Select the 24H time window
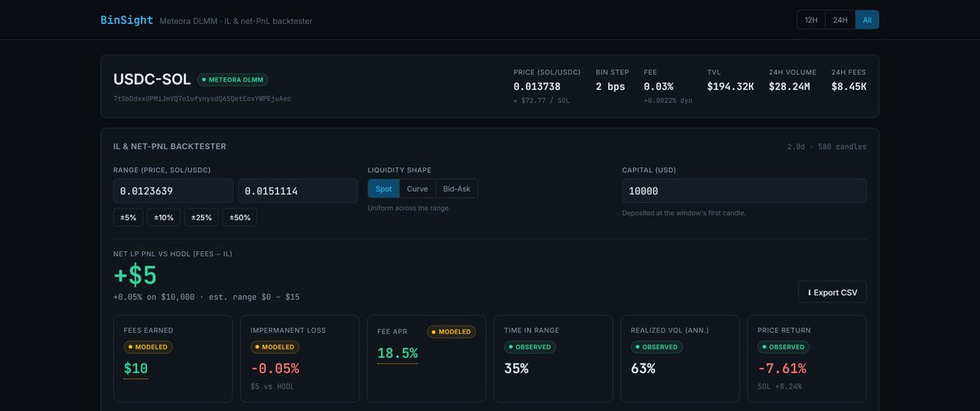The height and width of the screenshot is (411, 980). (x=840, y=20)
